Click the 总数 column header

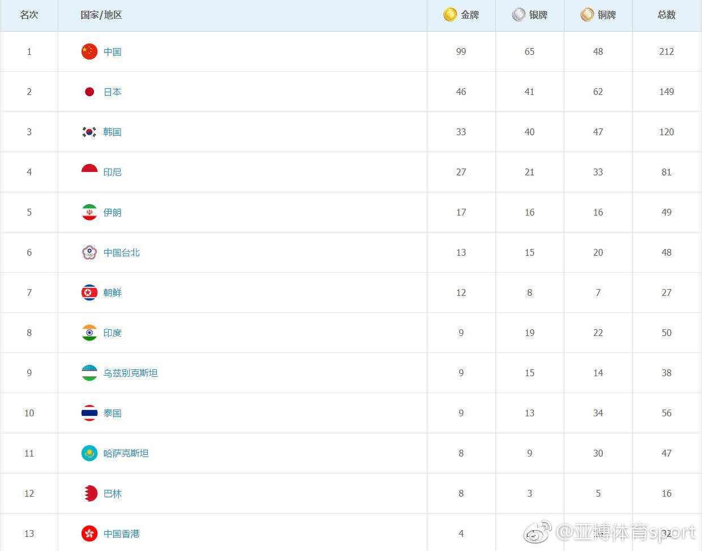click(x=667, y=15)
